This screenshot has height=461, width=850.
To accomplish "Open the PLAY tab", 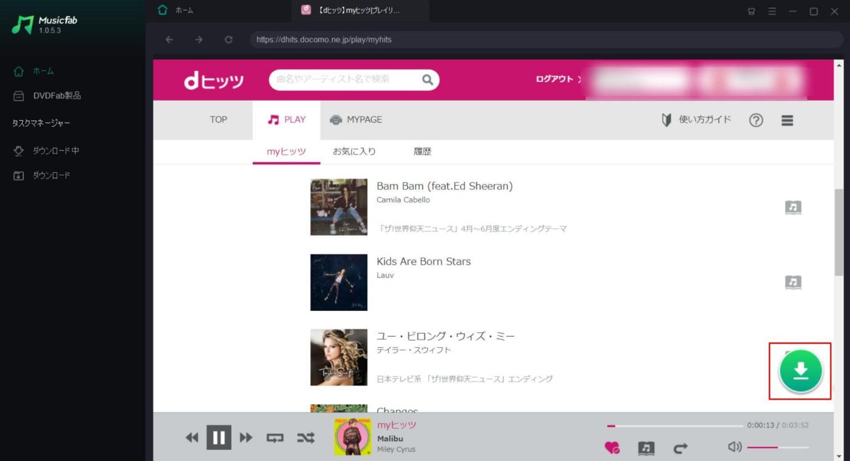I will click(x=287, y=119).
